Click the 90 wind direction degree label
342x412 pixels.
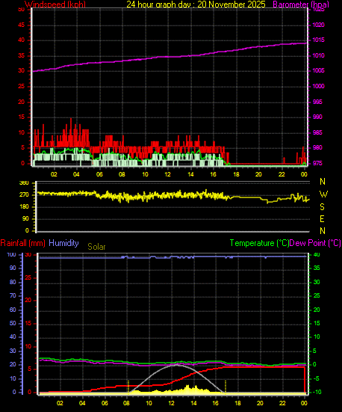25,219
